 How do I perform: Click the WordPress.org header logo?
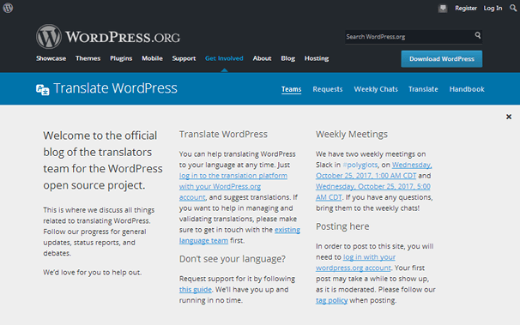coord(108,36)
